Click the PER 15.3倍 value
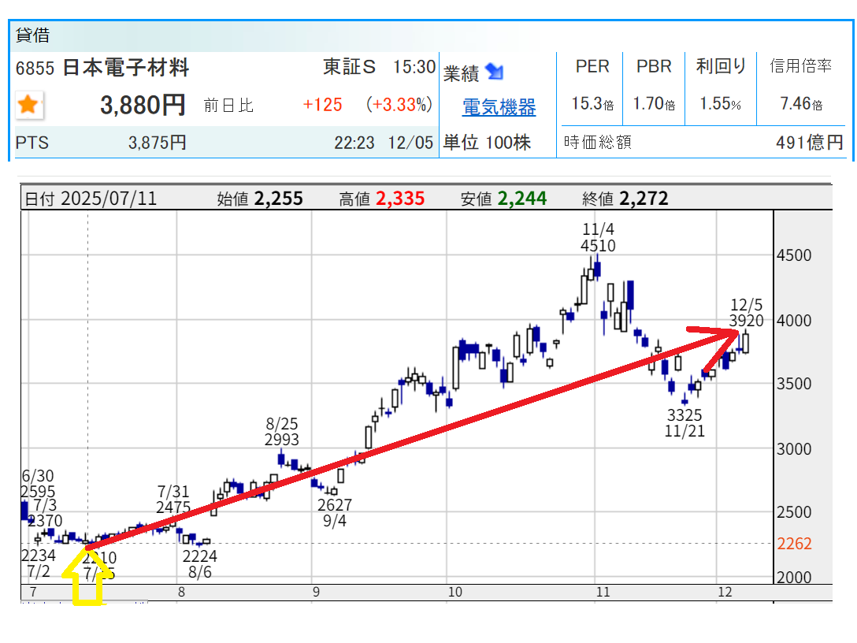 click(592, 104)
